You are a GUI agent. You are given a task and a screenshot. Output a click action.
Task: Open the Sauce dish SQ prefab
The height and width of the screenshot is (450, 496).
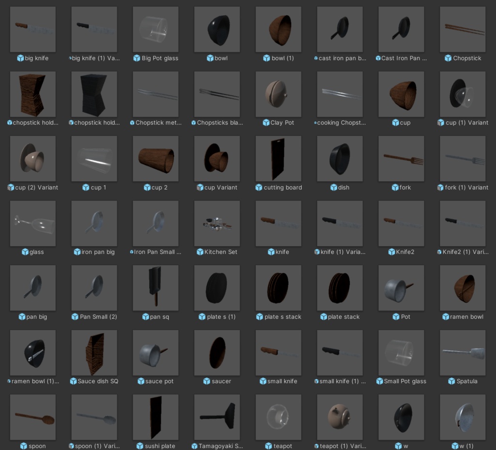(x=94, y=352)
